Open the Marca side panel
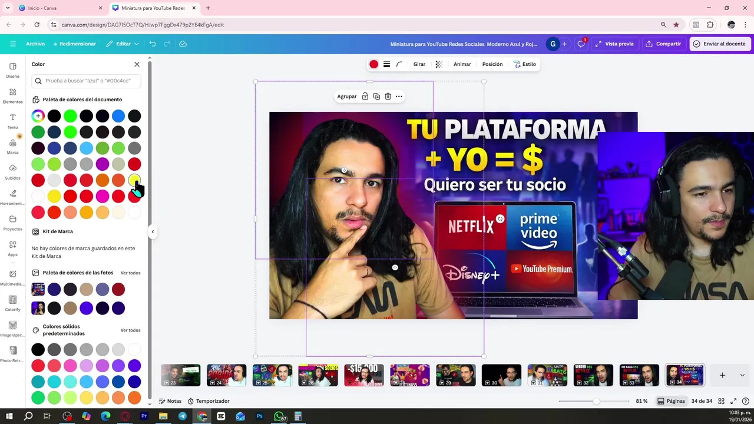 coord(12,146)
